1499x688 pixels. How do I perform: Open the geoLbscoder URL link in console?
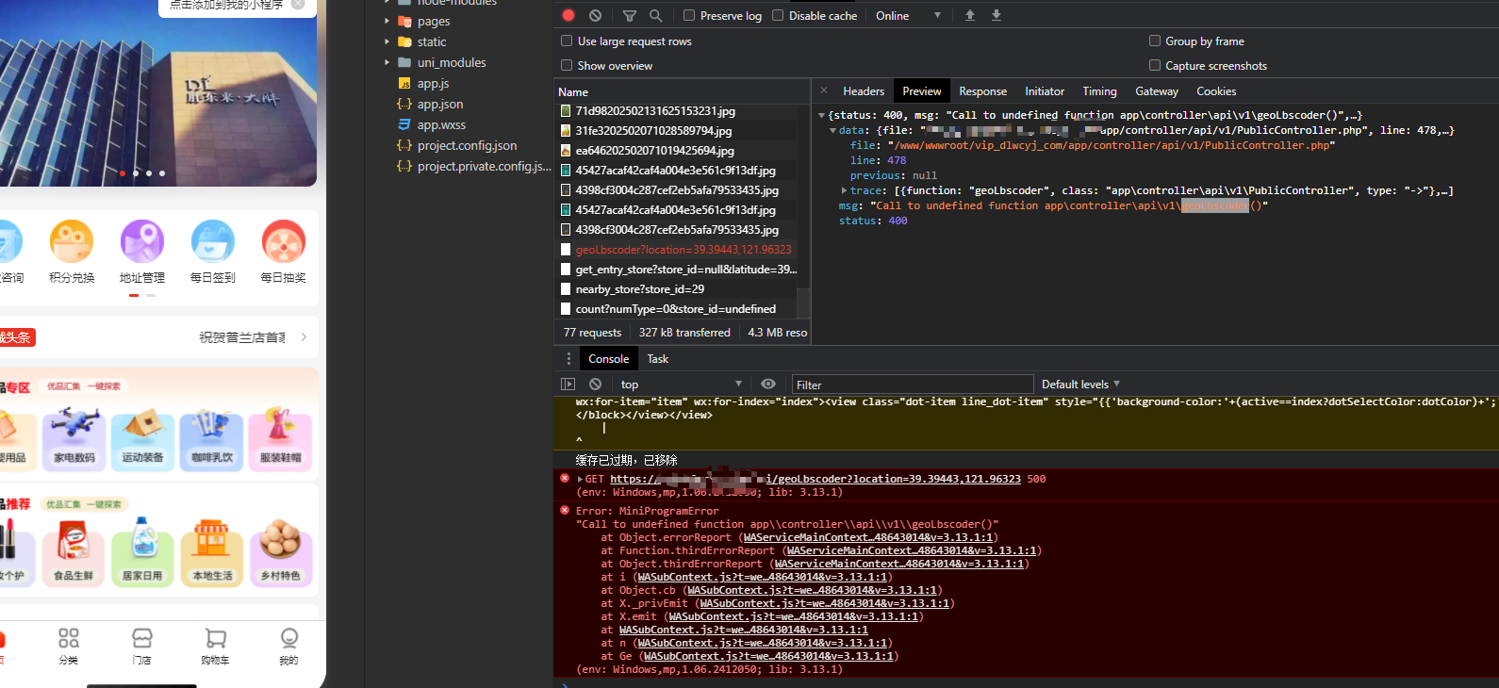tap(815, 479)
